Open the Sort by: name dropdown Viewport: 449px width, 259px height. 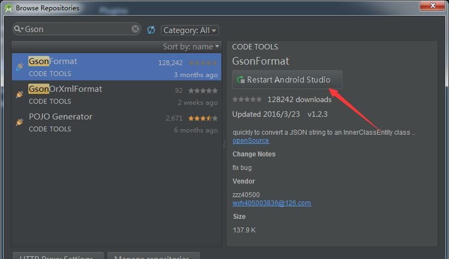(x=191, y=47)
